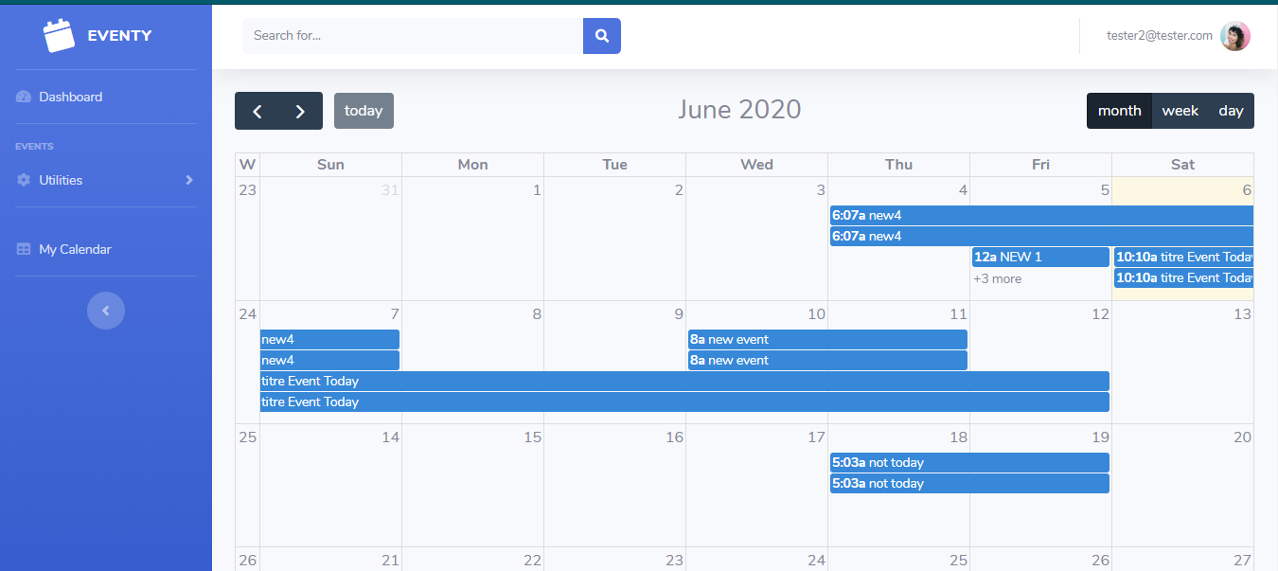Viewport: 1278px width, 571px height.
Task: Go to next month with the right arrow
Action: point(300,111)
